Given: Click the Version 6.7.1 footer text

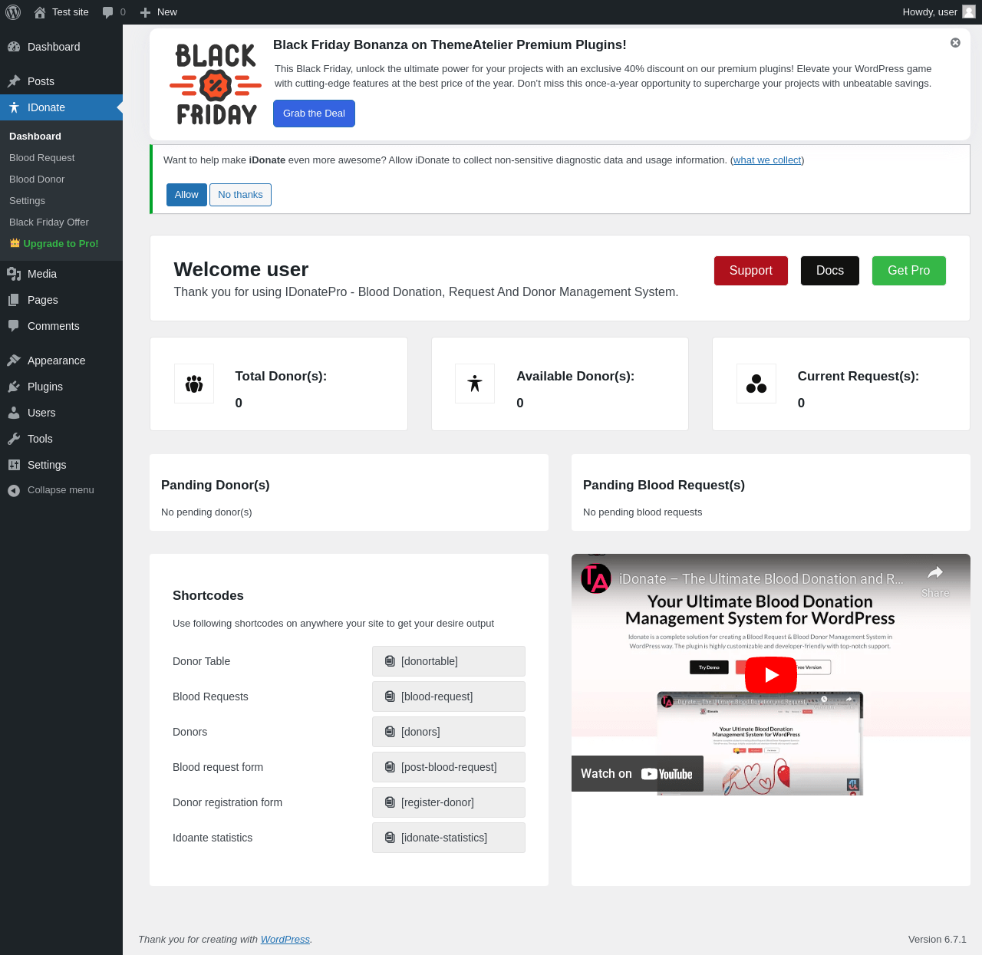Looking at the screenshot, I should click(938, 940).
